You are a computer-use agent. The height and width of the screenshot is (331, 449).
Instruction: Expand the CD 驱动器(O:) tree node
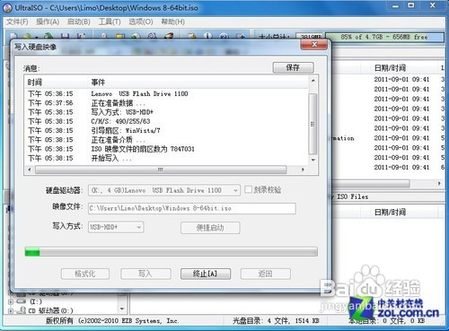click(11, 311)
